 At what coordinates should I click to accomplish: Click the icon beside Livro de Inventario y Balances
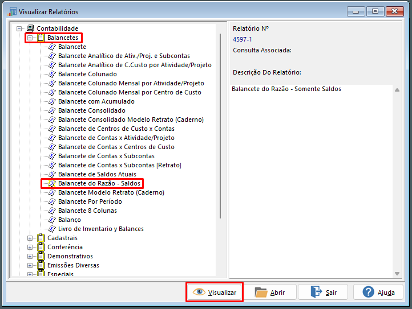tap(52, 229)
